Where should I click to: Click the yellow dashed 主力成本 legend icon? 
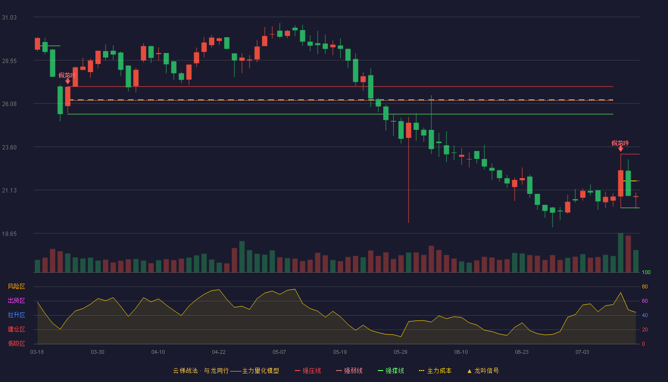(x=421, y=371)
